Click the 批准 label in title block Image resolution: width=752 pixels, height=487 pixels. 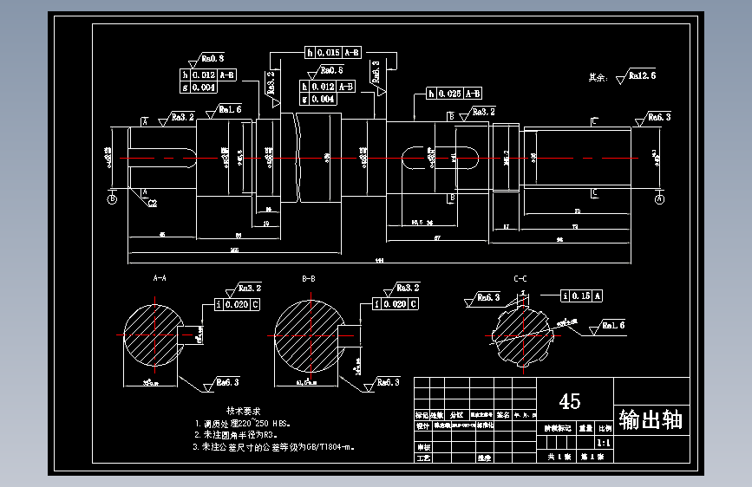coord(484,458)
